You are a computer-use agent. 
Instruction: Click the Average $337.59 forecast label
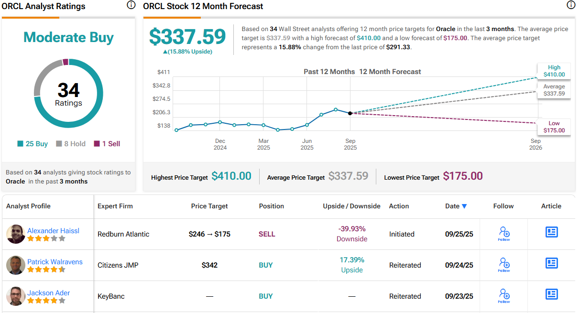(554, 90)
